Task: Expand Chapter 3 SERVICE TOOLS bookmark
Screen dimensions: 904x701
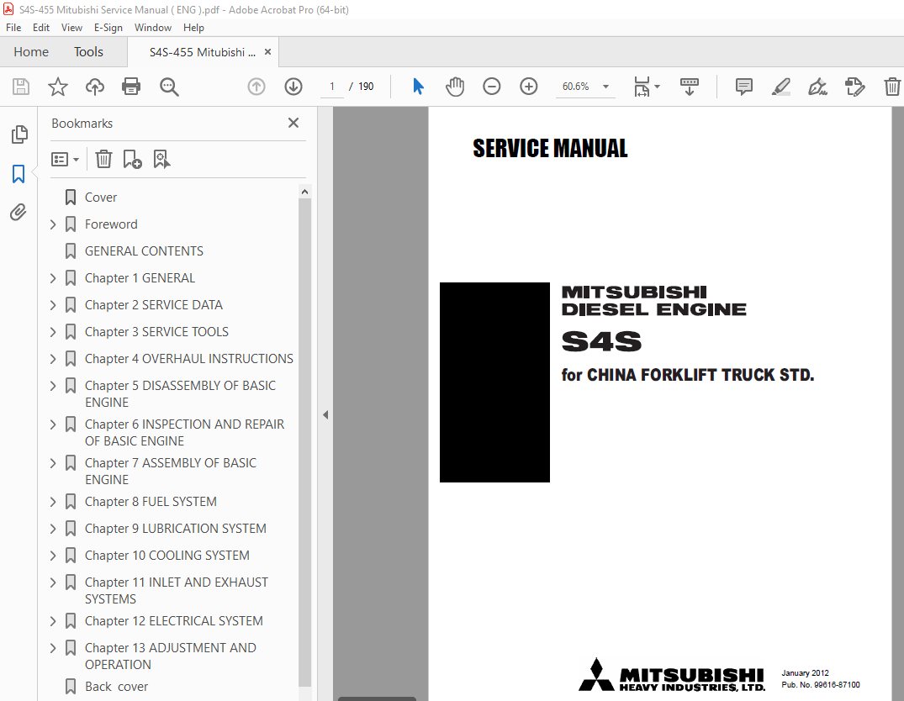Action: 53,332
